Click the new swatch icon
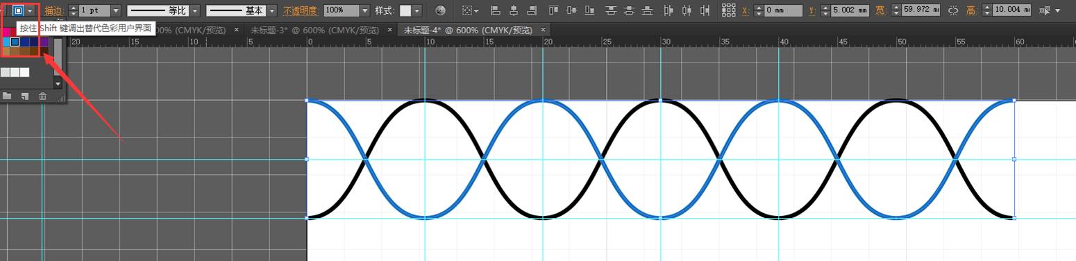 click(x=25, y=96)
